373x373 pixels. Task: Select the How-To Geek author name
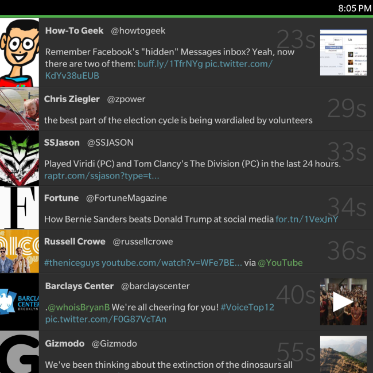tap(74, 30)
